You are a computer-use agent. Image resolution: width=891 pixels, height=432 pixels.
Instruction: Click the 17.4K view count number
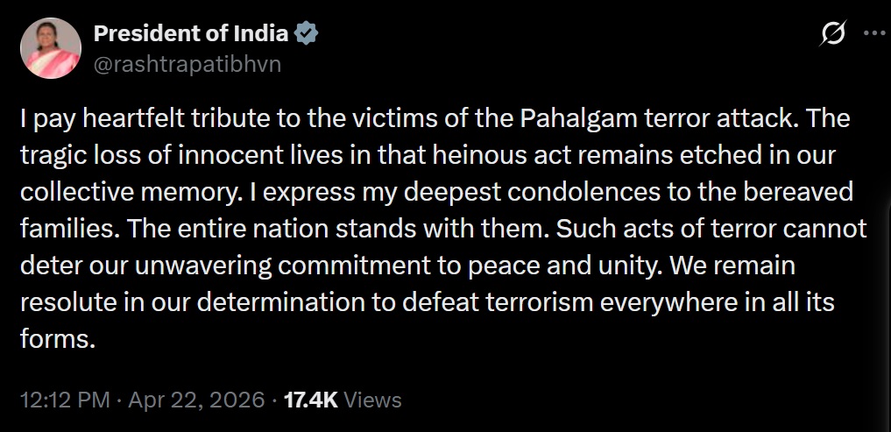point(311,400)
